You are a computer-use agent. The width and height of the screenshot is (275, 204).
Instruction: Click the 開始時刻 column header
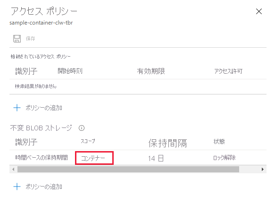[70, 71]
